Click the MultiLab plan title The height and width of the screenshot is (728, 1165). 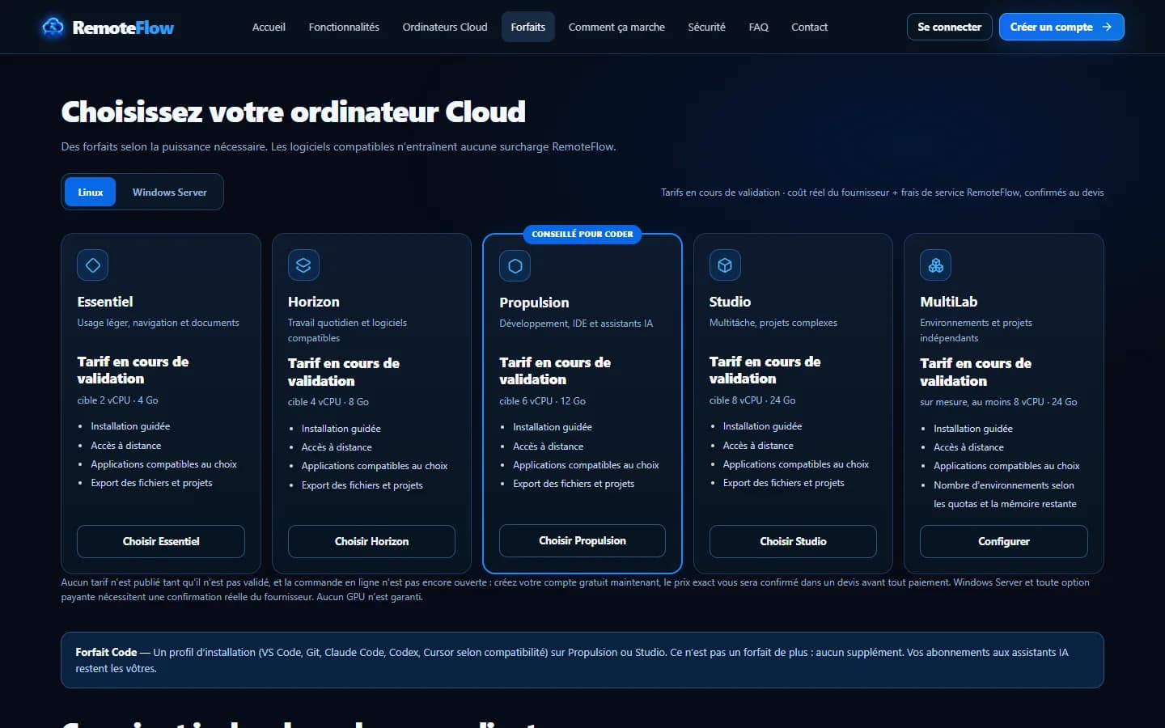[x=949, y=302]
